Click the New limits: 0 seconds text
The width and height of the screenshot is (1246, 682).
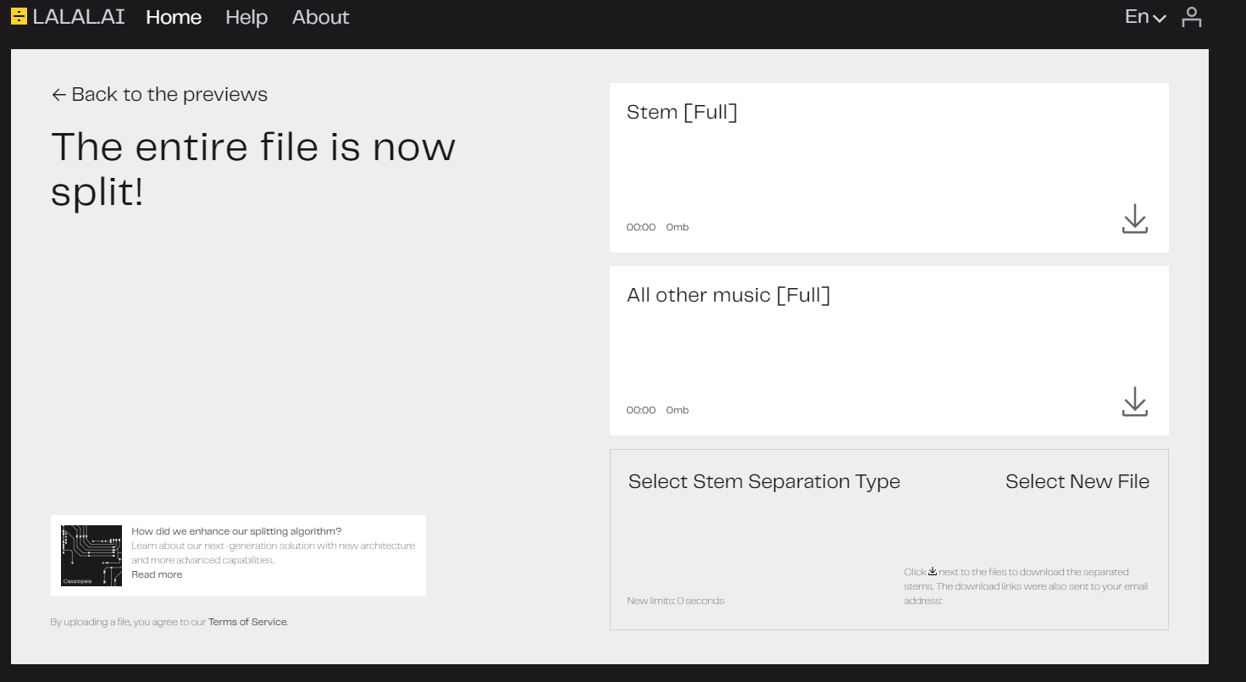pyautogui.click(x=675, y=601)
